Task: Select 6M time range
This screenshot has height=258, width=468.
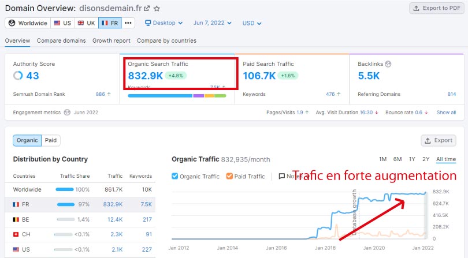Action: click(398, 159)
